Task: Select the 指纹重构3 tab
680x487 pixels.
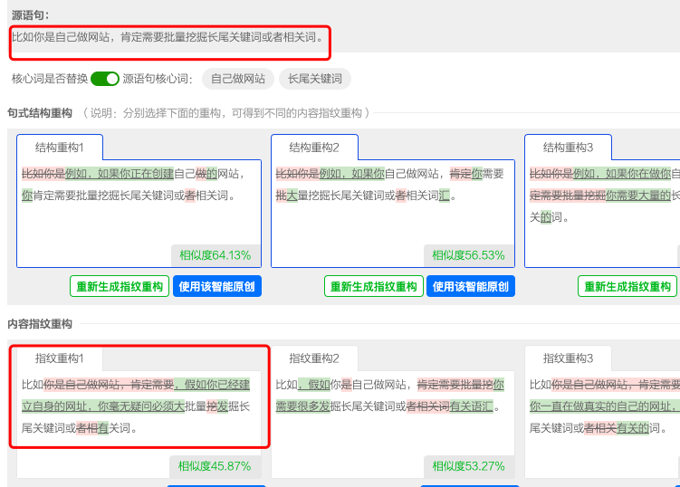Action: tap(568, 358)
